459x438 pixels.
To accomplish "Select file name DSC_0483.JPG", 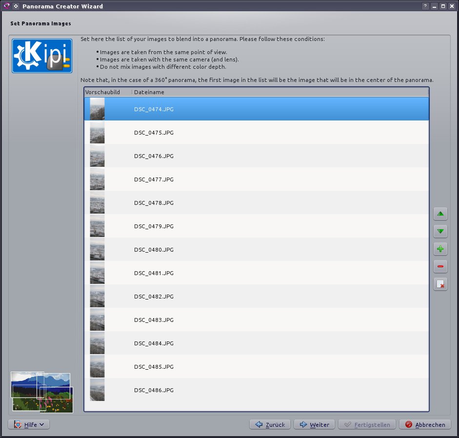I will coord(154,320).
